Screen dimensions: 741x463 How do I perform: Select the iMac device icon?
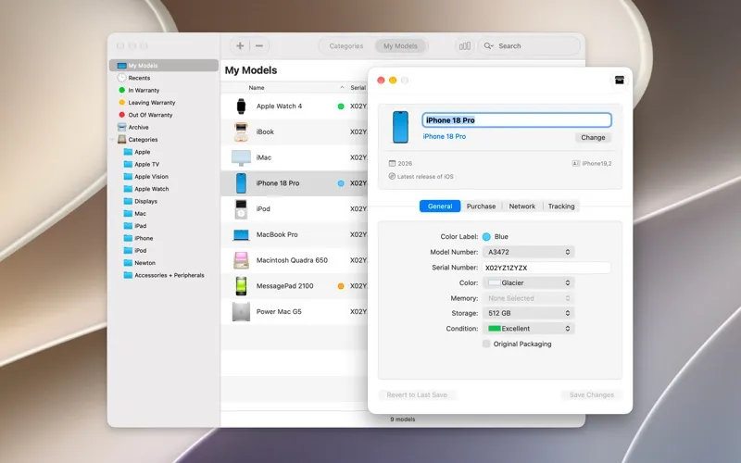pos(241,157)
